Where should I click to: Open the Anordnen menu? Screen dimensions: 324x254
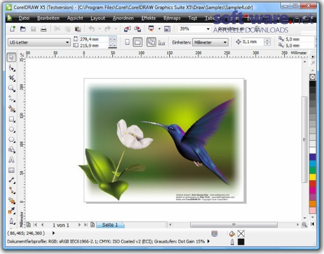[123, 18]
